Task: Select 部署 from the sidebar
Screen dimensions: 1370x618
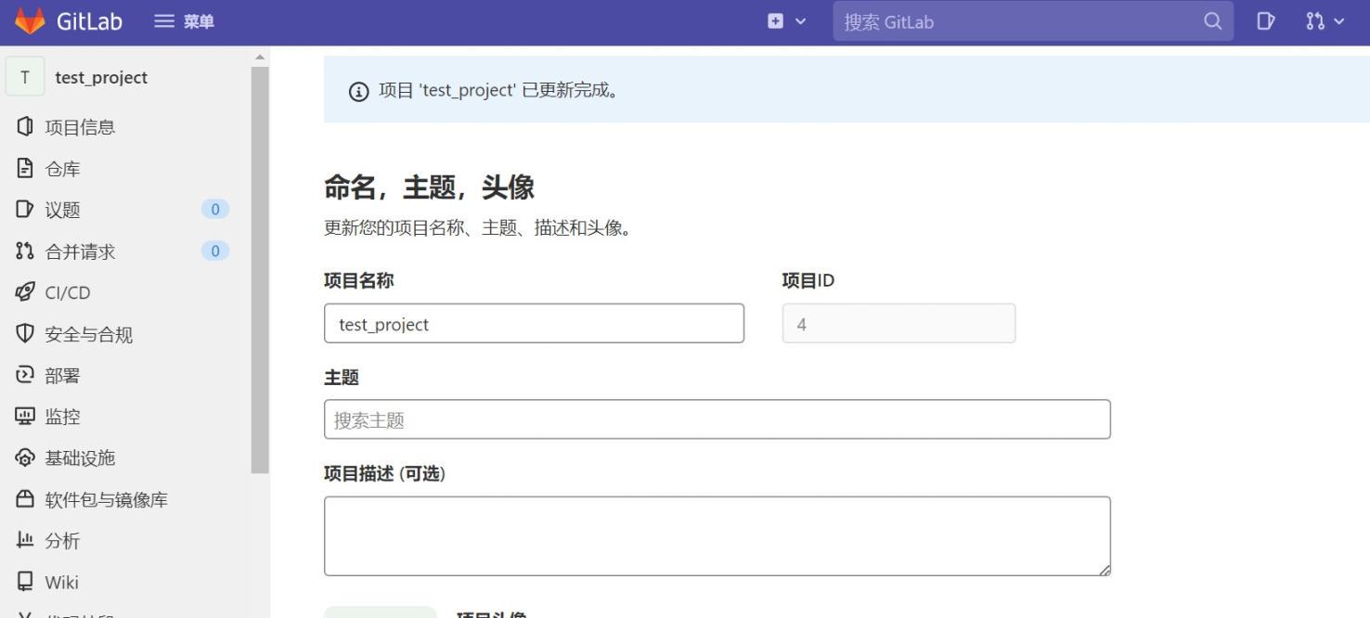Action: [25, 375]
